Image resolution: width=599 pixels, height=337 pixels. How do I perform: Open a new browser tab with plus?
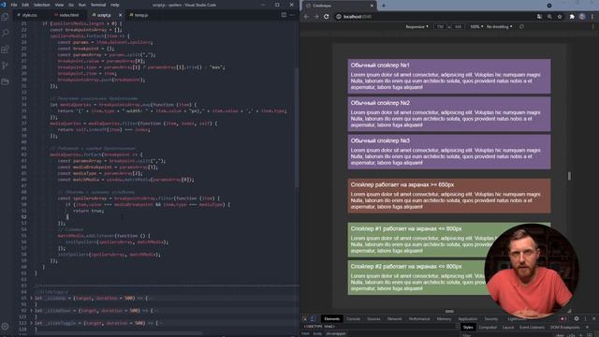point(384,6)
